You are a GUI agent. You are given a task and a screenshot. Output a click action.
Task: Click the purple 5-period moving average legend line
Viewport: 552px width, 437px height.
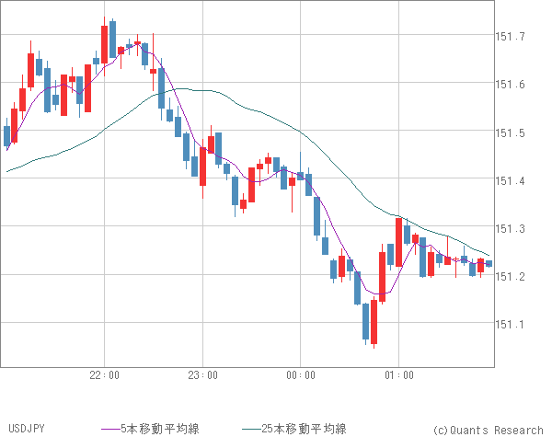[x=111, y=429]
